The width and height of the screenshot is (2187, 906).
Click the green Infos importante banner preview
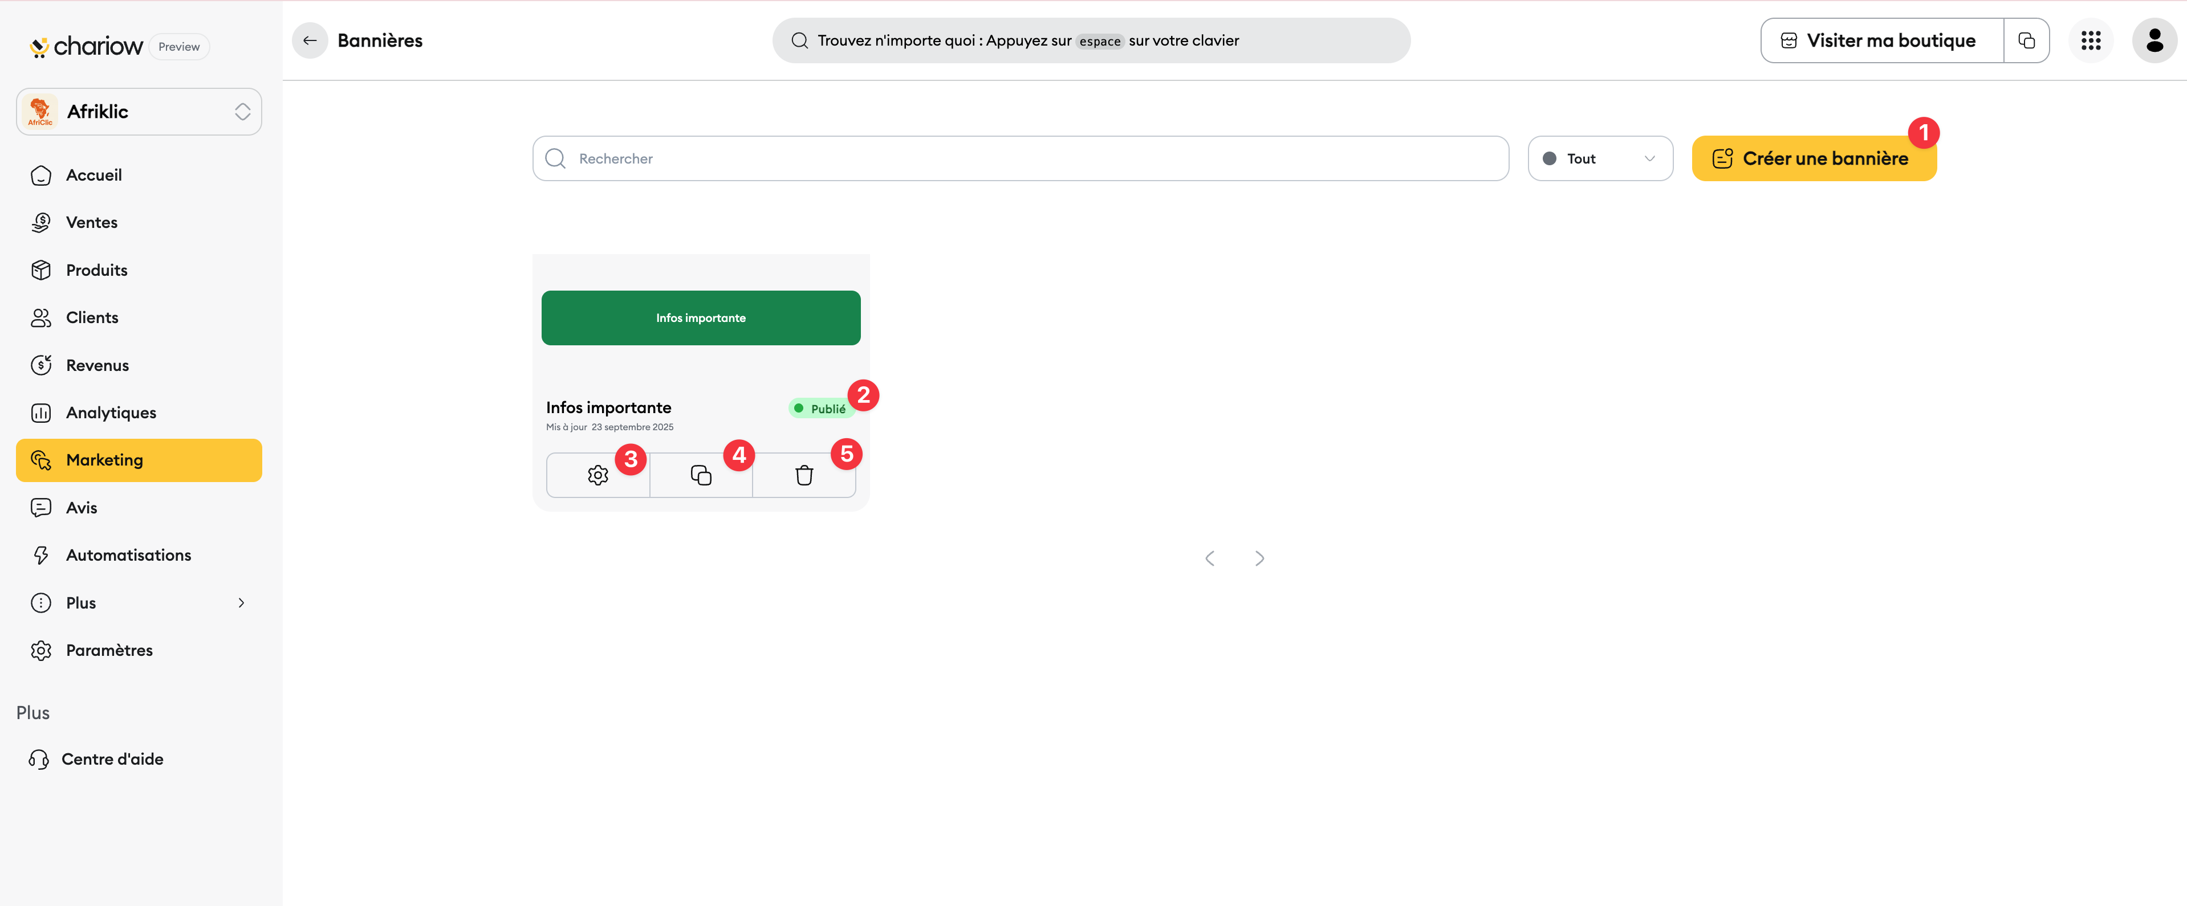point(701,318)
